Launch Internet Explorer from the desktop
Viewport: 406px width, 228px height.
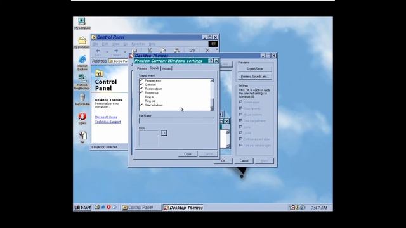click(82, 63)
